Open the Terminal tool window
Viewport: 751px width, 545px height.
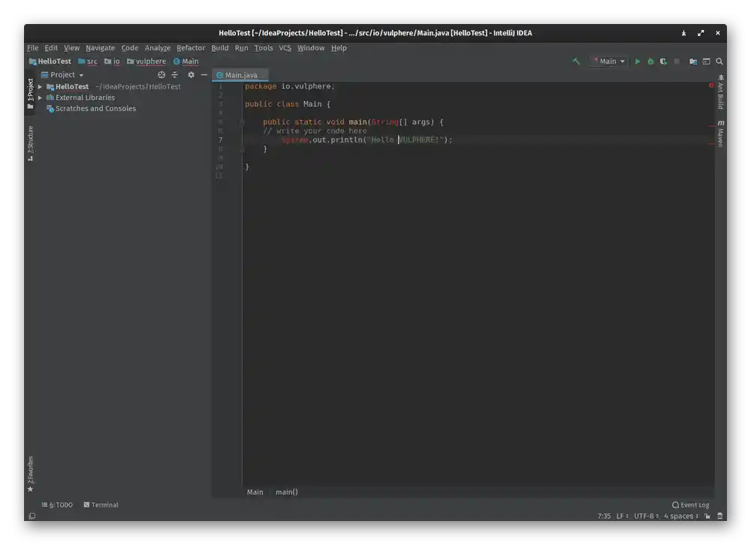(x=101, y=504)
